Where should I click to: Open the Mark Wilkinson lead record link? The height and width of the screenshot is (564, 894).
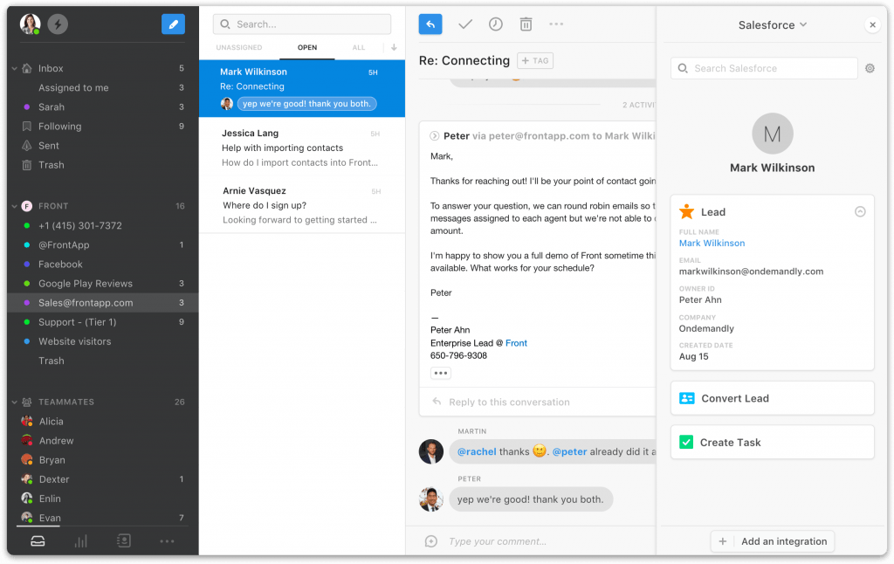click(712, 243)
